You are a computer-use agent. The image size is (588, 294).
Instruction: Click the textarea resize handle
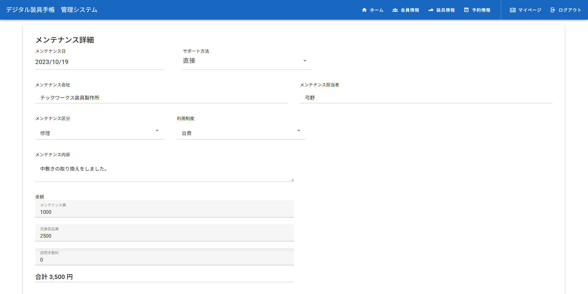(x=292, y=180)
